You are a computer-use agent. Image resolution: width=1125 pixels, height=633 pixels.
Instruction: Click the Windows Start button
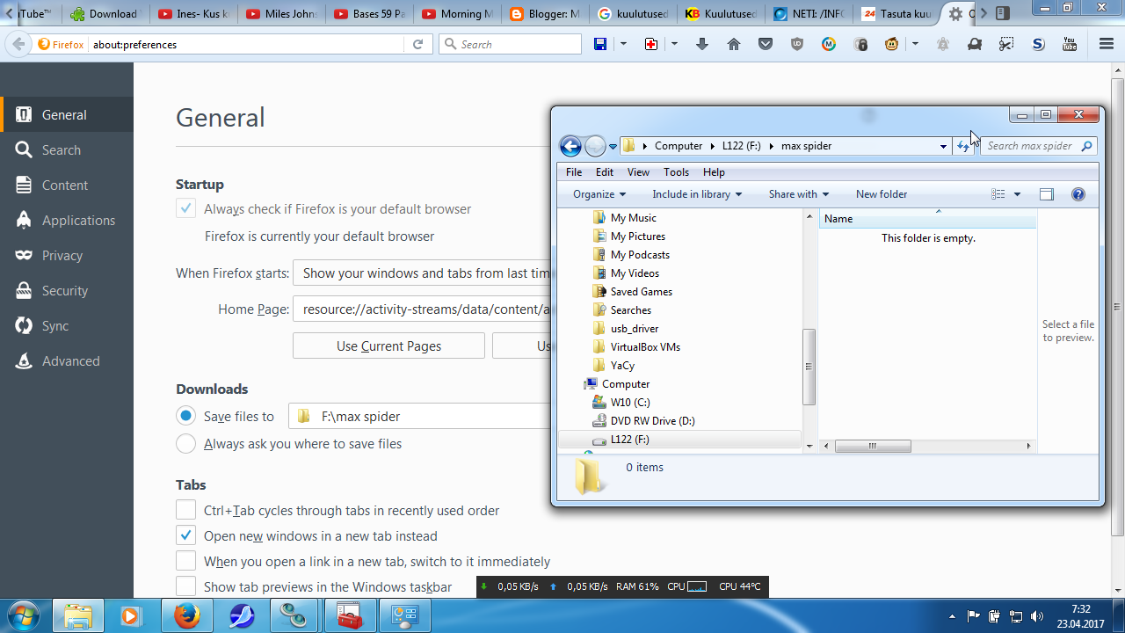click(24, 615)
